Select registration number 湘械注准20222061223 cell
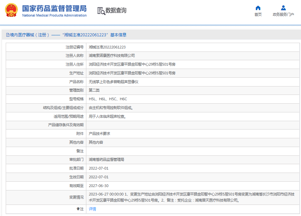The image size is (301, 216). pyautogui.click(x=107, y=47)
